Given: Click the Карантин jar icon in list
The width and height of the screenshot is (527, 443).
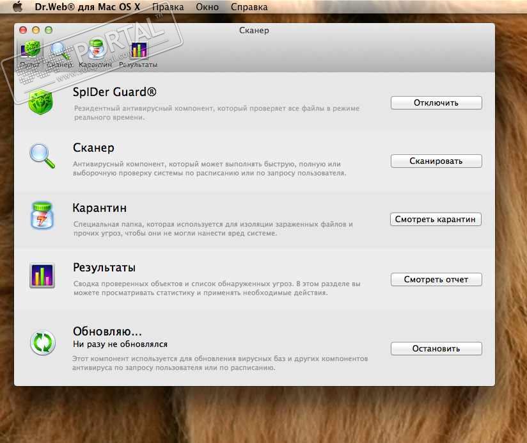Looking at the screenshot, I should pyautogui.click(x=42, y=216).
